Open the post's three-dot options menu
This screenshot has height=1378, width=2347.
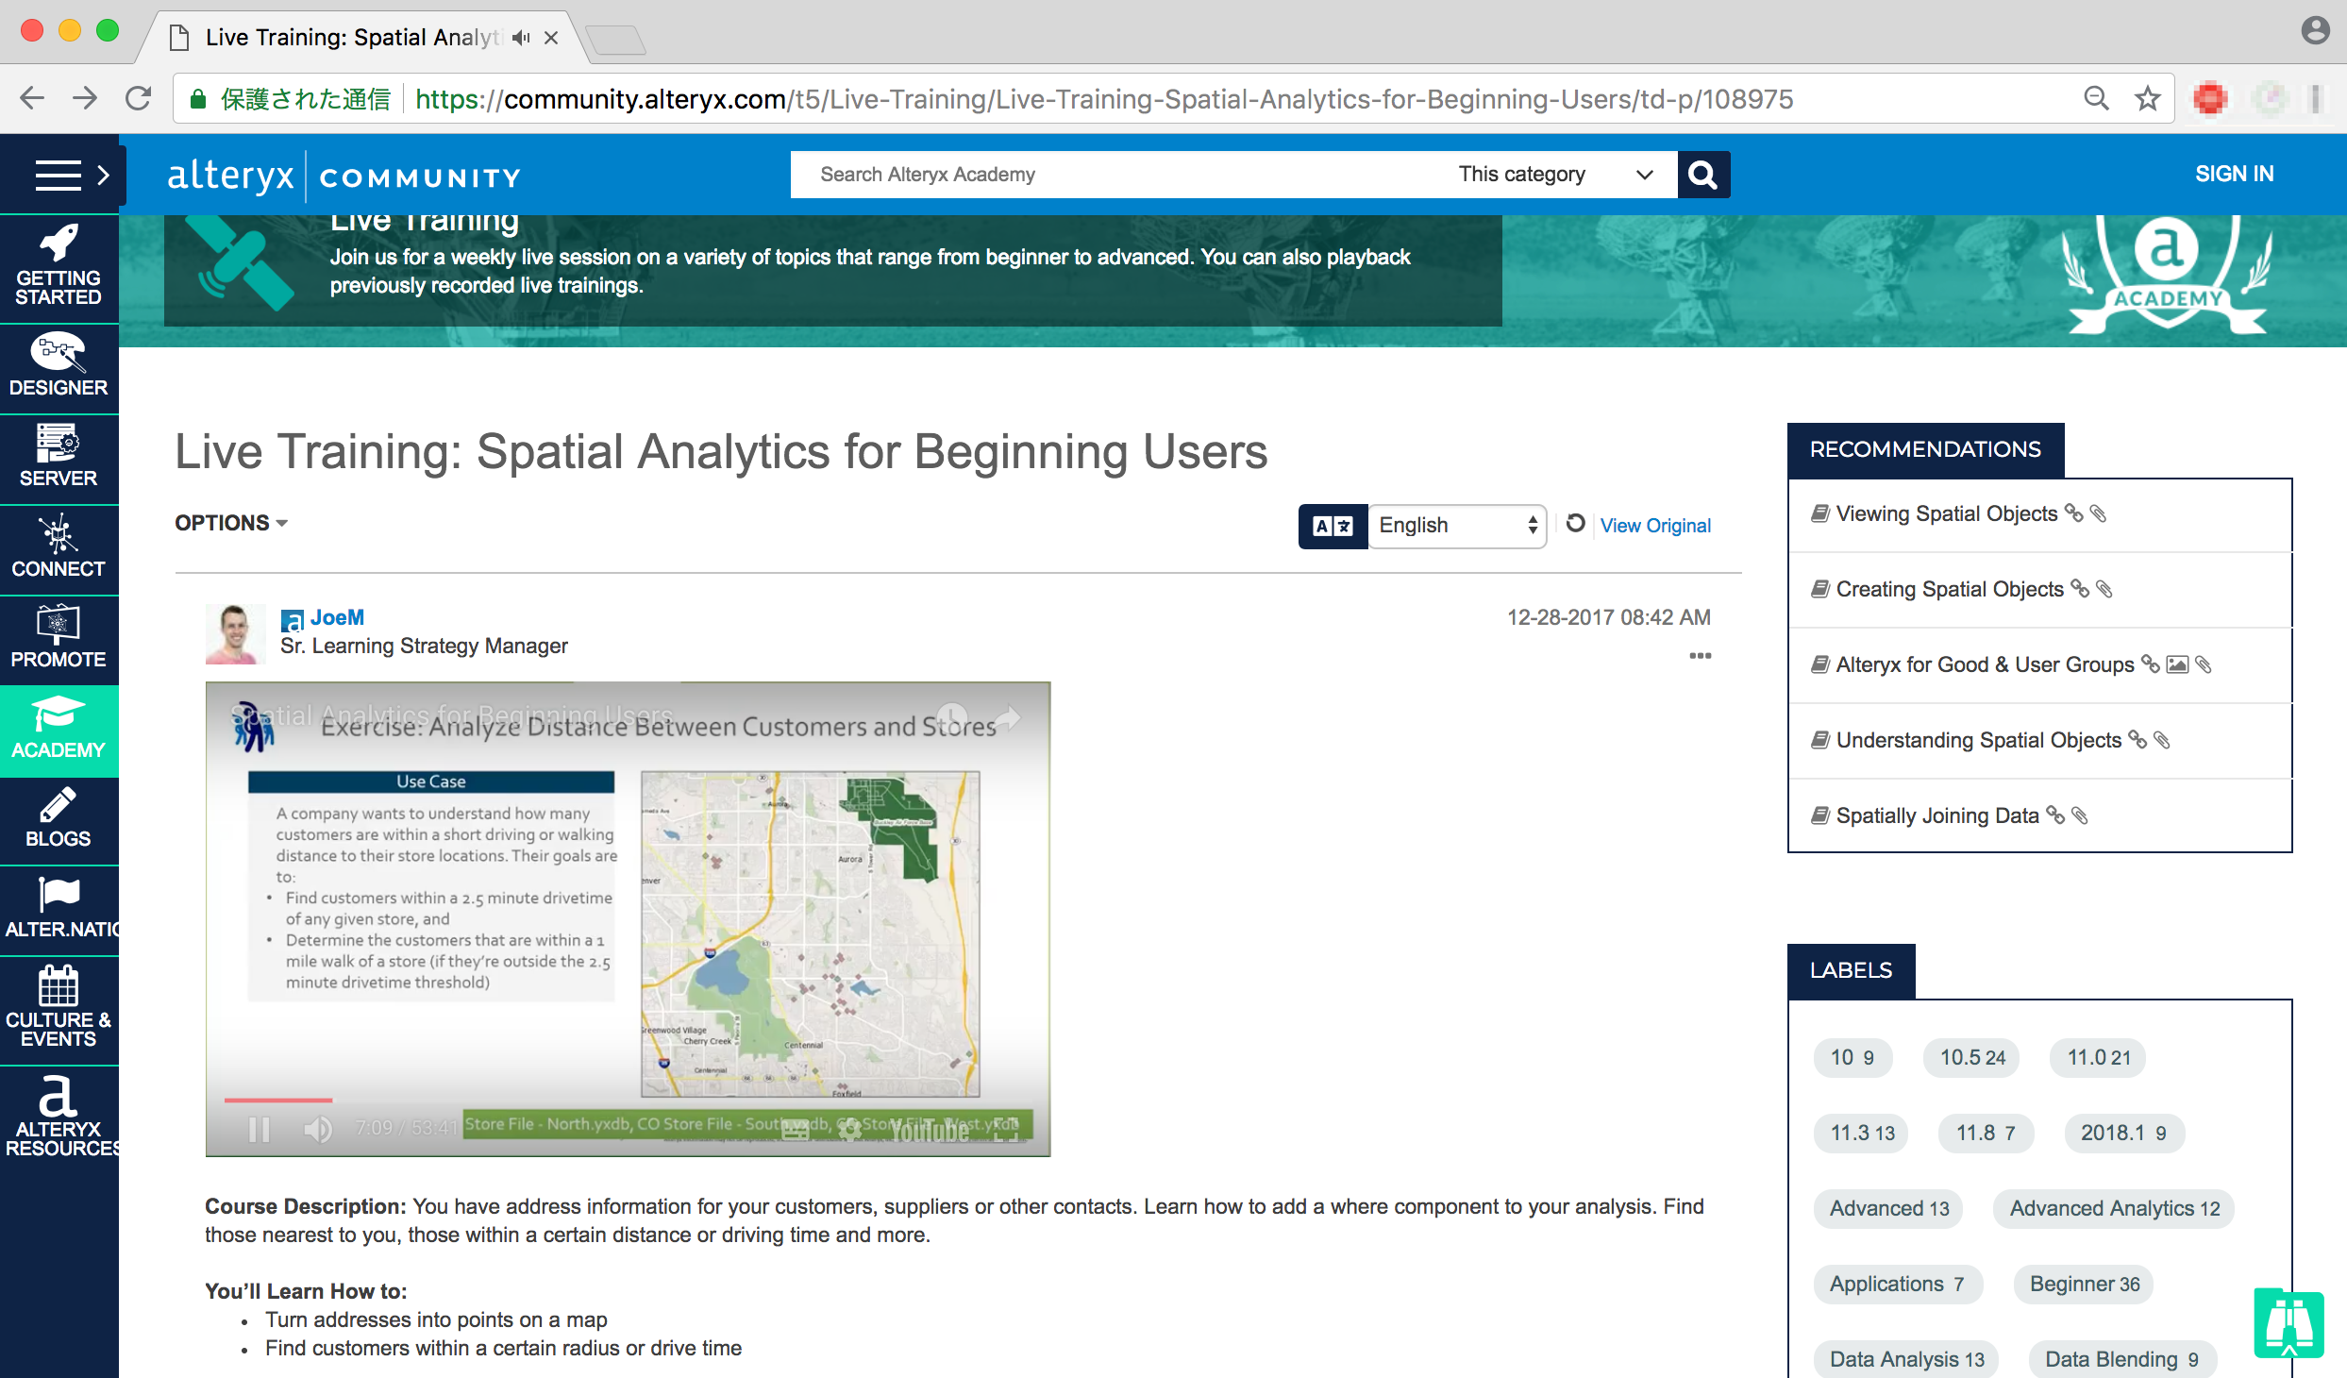click(x=1701, y=655)
